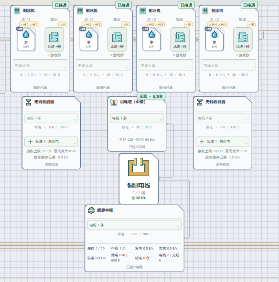Click the upper wire port on the 铜制电线 card
The height and width of the screenshot is (282, 279).
point(159,178)
